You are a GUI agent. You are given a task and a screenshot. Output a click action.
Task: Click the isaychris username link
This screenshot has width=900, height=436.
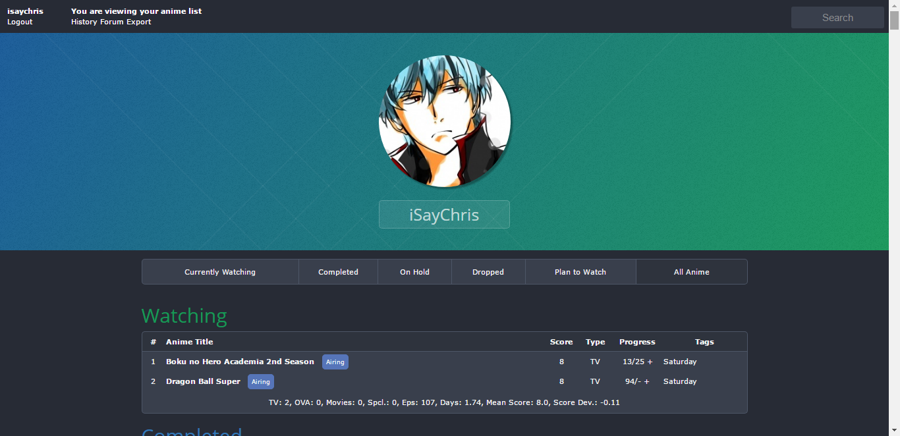tap(25, 11)
